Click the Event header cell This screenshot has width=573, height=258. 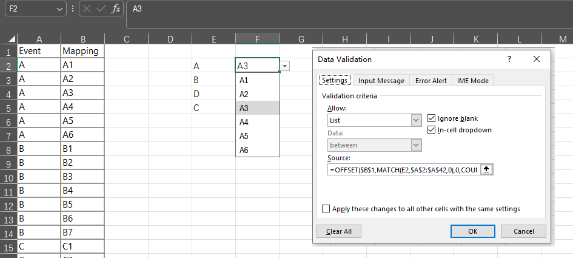pos(39,51)
